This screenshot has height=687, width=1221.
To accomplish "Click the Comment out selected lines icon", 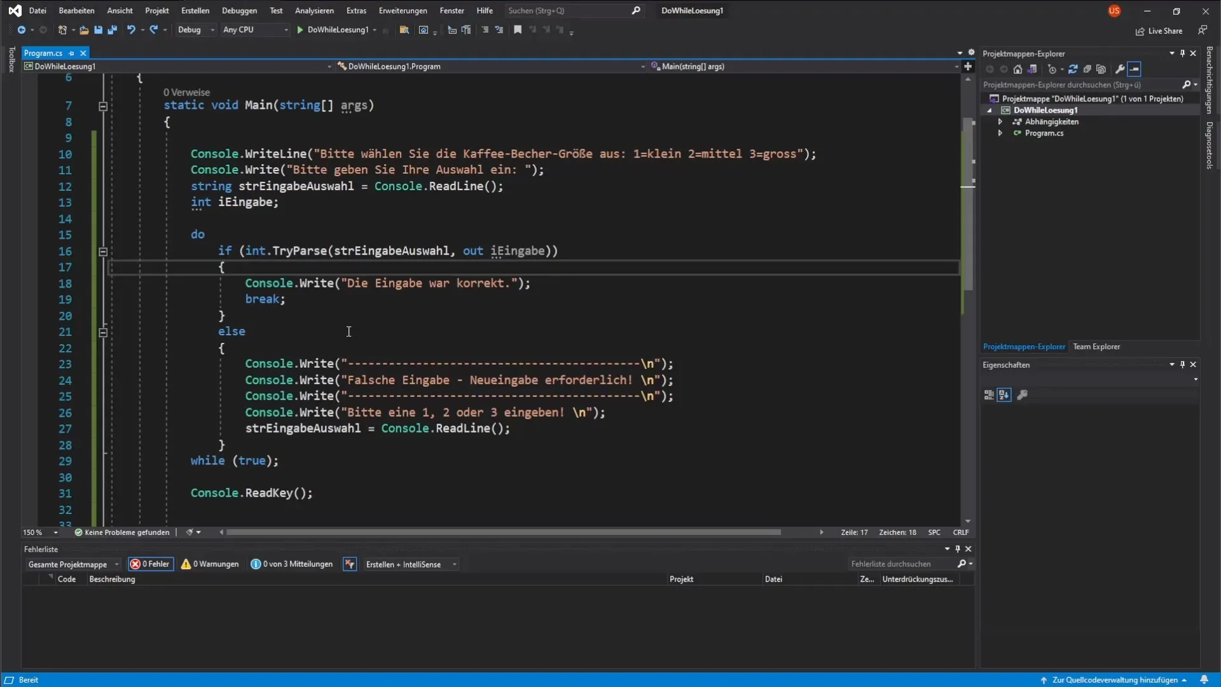I will coord(485,30).
